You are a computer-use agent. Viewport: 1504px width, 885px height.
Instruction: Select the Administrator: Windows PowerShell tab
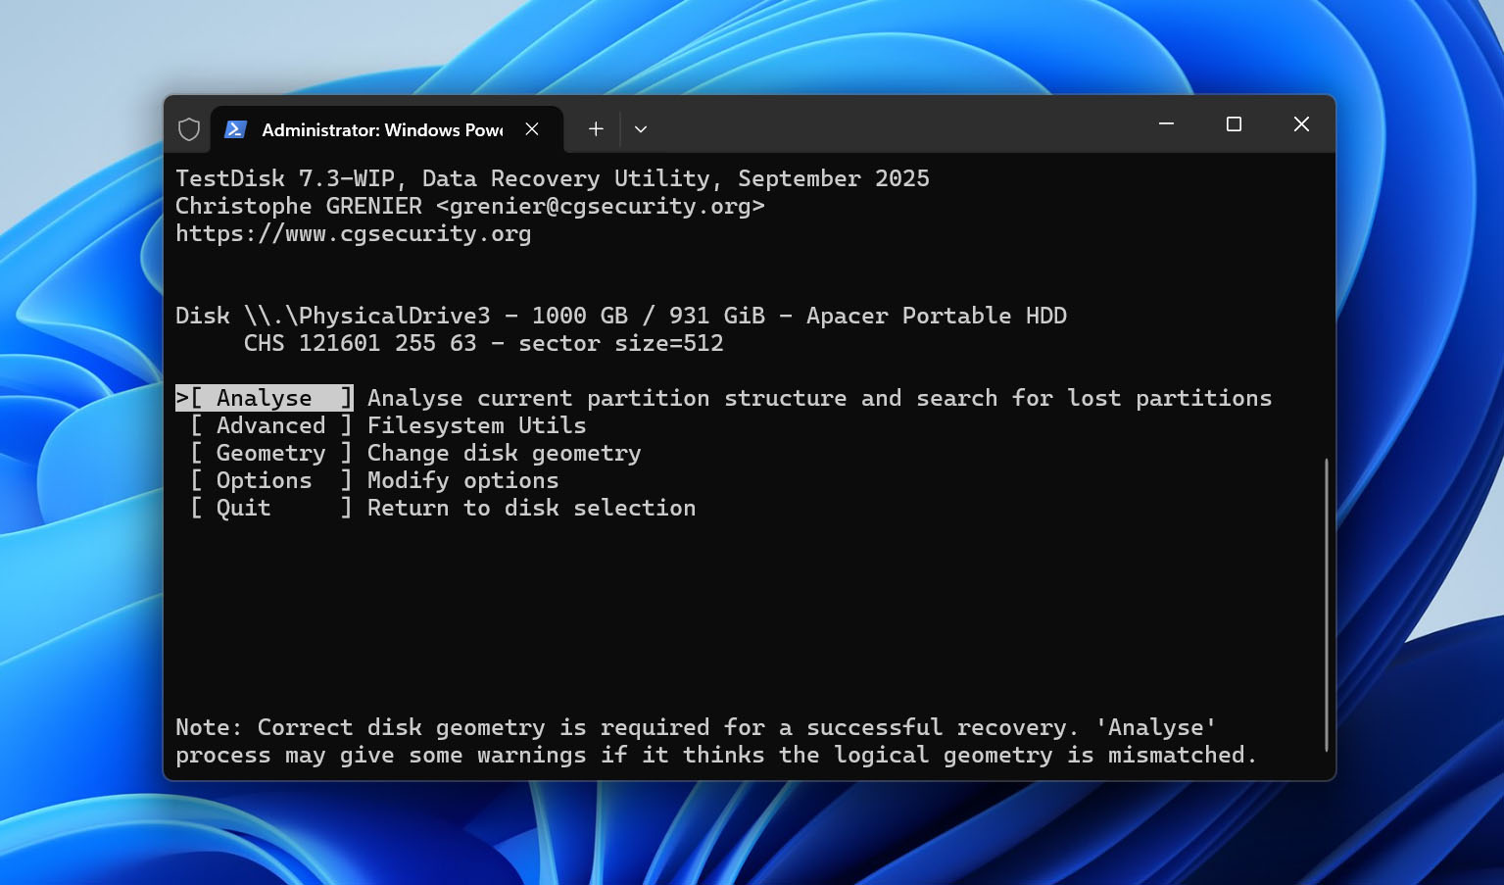[387, 129]
